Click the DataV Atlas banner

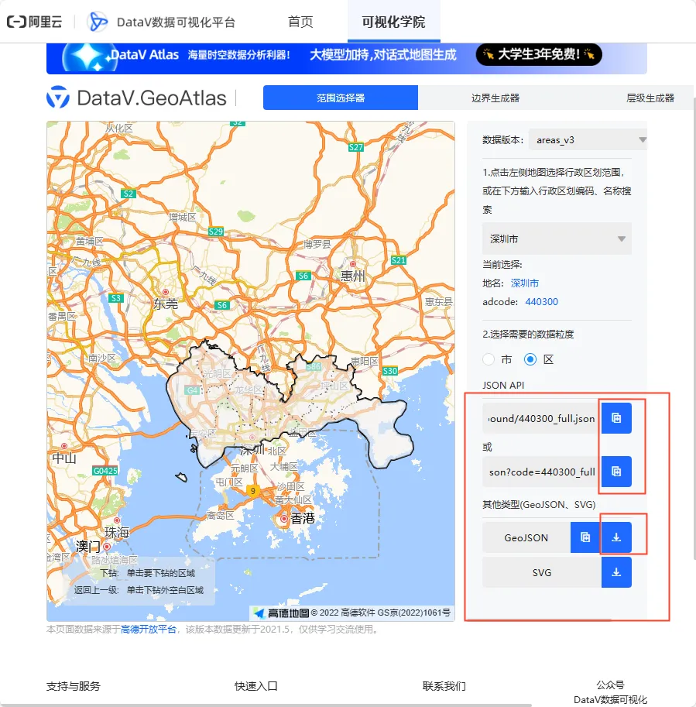347,58
